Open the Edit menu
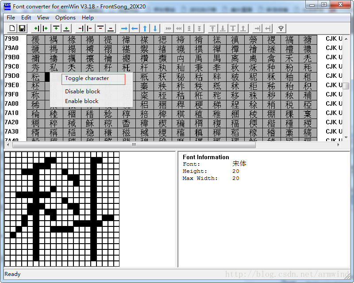This screenshot has width=354, height=283. (x=26, y=18)
